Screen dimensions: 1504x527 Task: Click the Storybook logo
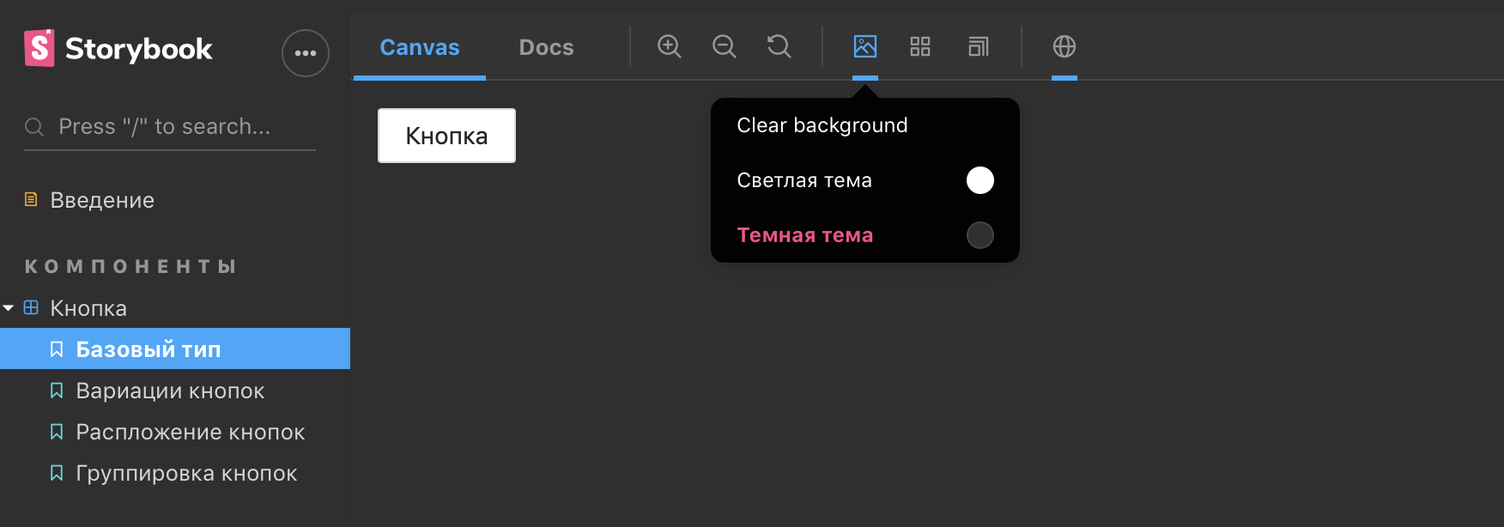click(x=118, y=48)
